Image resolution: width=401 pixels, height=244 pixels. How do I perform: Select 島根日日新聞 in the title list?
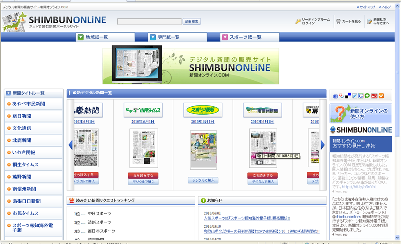[34, 201]
